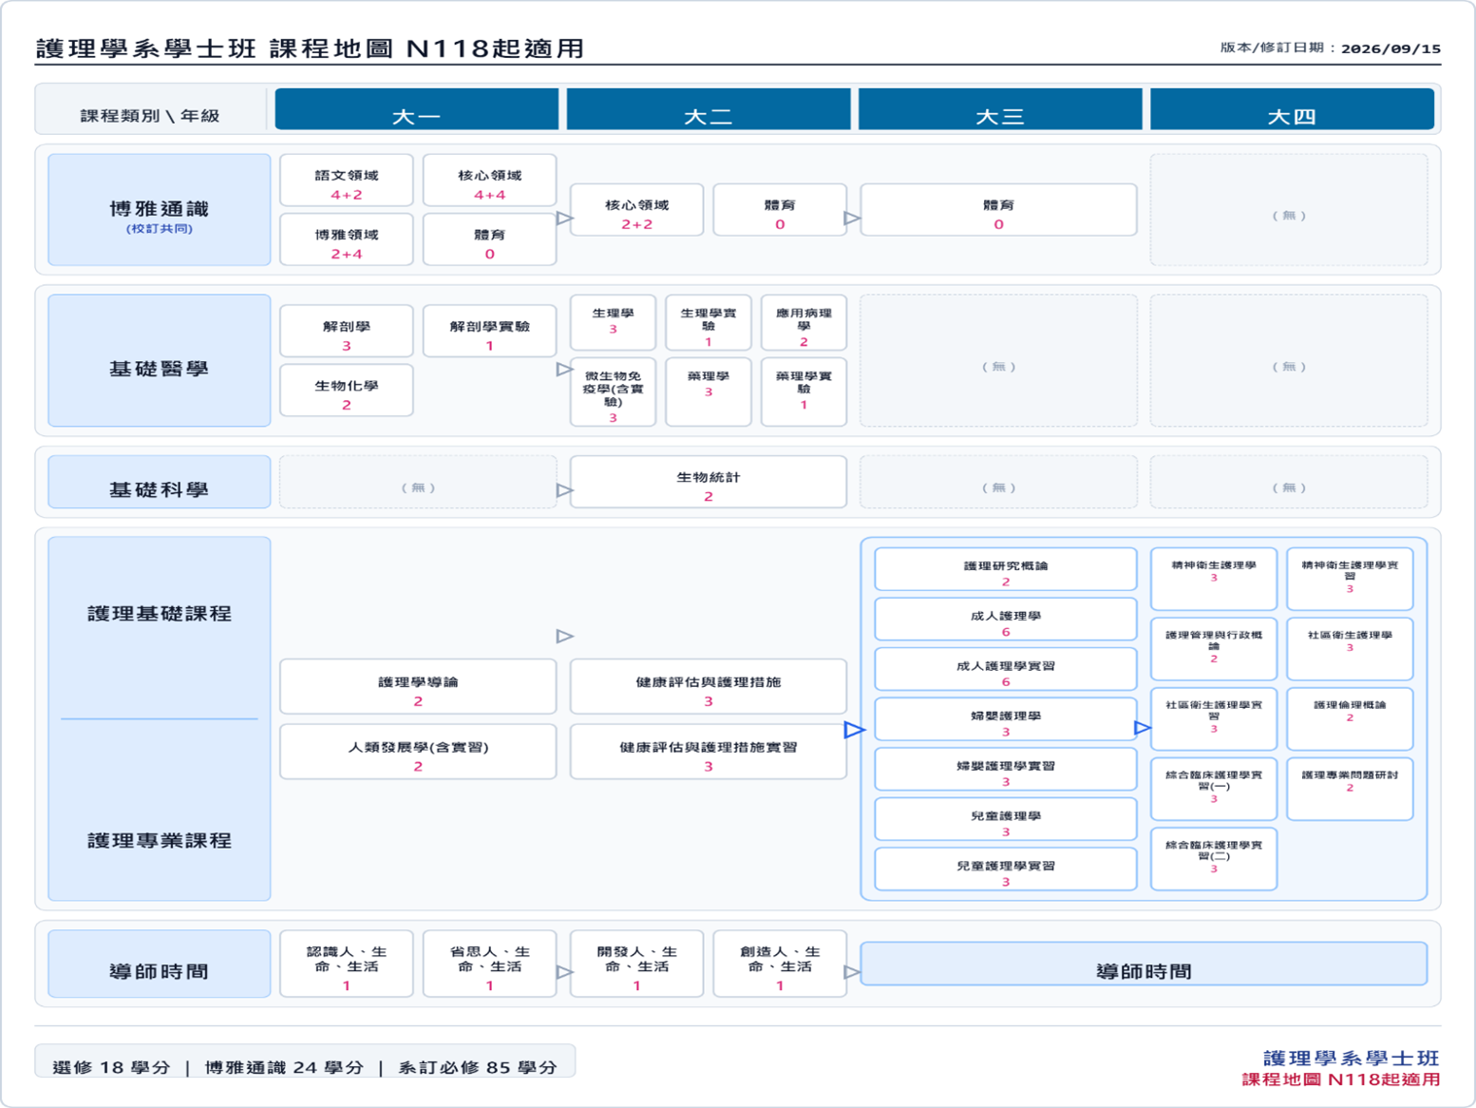Screen dimensions: 1476x1108
Task: Open the 創造人、生命、生活 card
Action: coord(780,964)
